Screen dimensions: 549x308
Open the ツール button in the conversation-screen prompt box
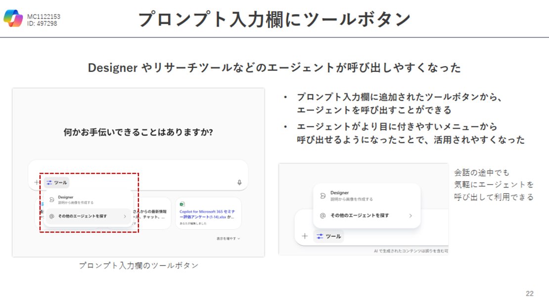[328, 236]
